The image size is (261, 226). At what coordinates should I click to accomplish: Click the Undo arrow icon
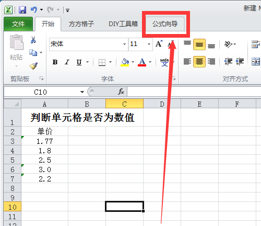click(34, 10)
